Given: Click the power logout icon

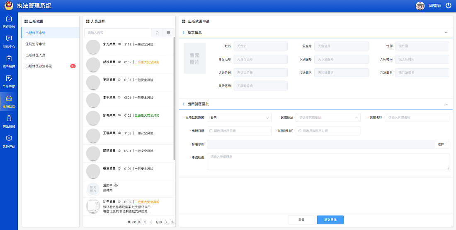Looking at the screenshot, I should coord(448,6).
